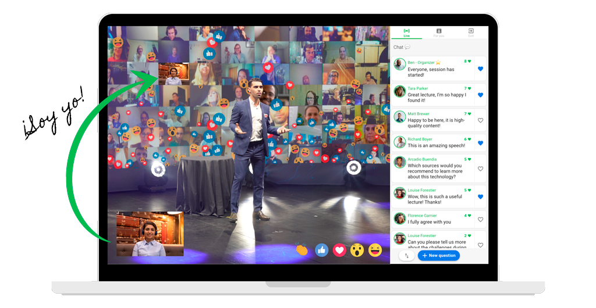Switch to the Live tab

[406, 33]
